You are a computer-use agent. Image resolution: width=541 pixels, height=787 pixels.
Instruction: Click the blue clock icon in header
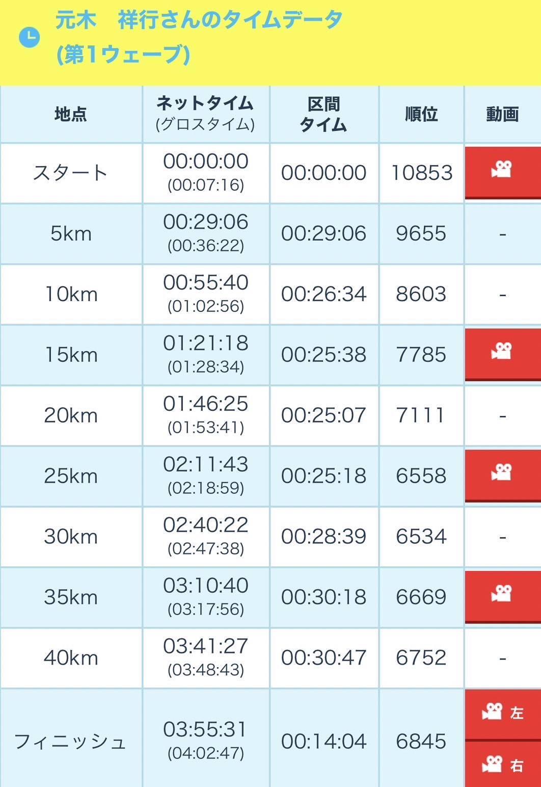29,37
